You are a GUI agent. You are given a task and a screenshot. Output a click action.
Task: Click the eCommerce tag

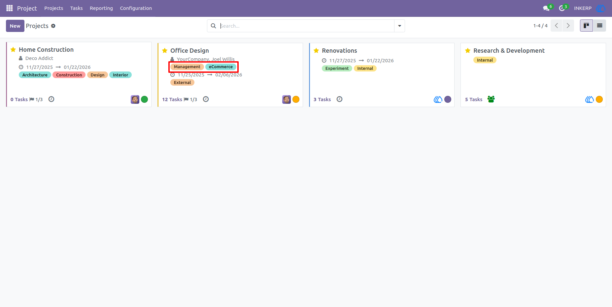pos(221,67)
